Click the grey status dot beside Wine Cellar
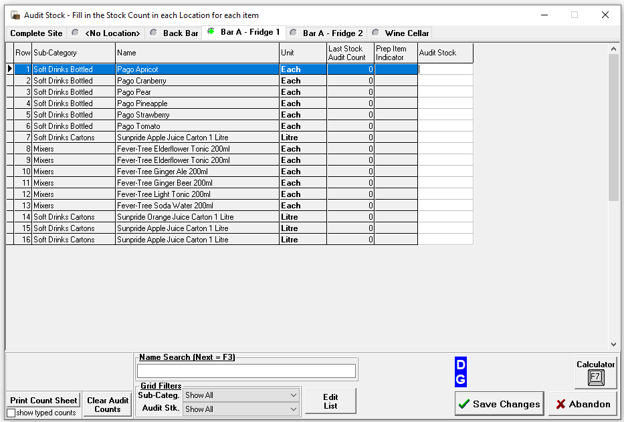Image resolution: width=624 pixels, height=422 pixels. click(376, 33)
